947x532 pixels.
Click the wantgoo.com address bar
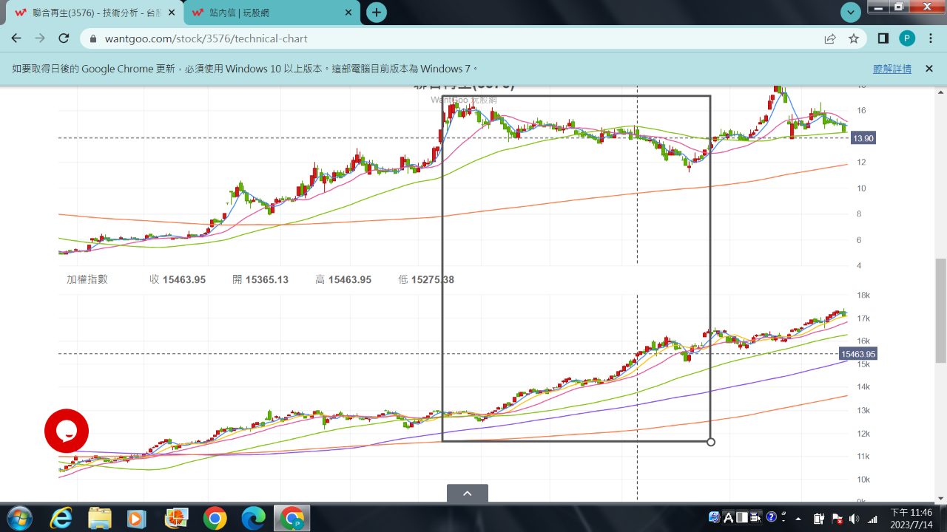point(444,38)
